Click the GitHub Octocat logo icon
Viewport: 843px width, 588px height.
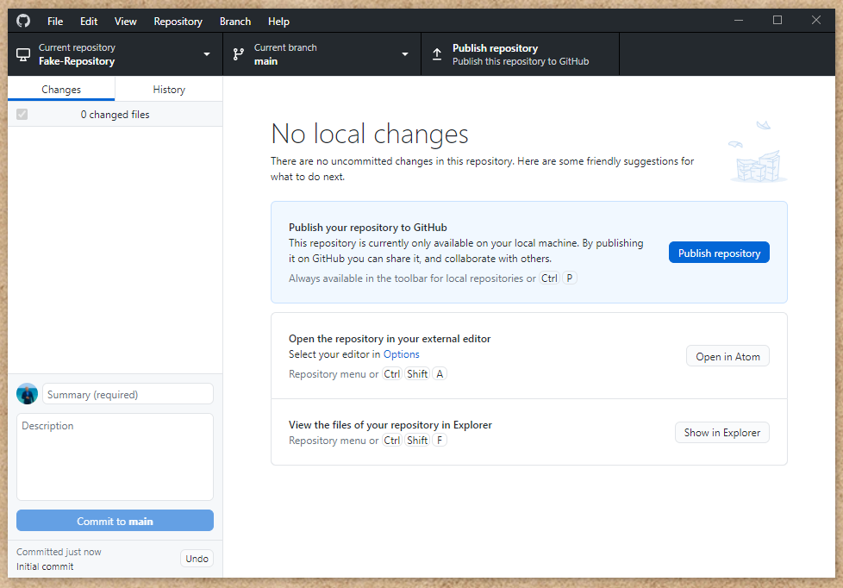click(23, 21)
